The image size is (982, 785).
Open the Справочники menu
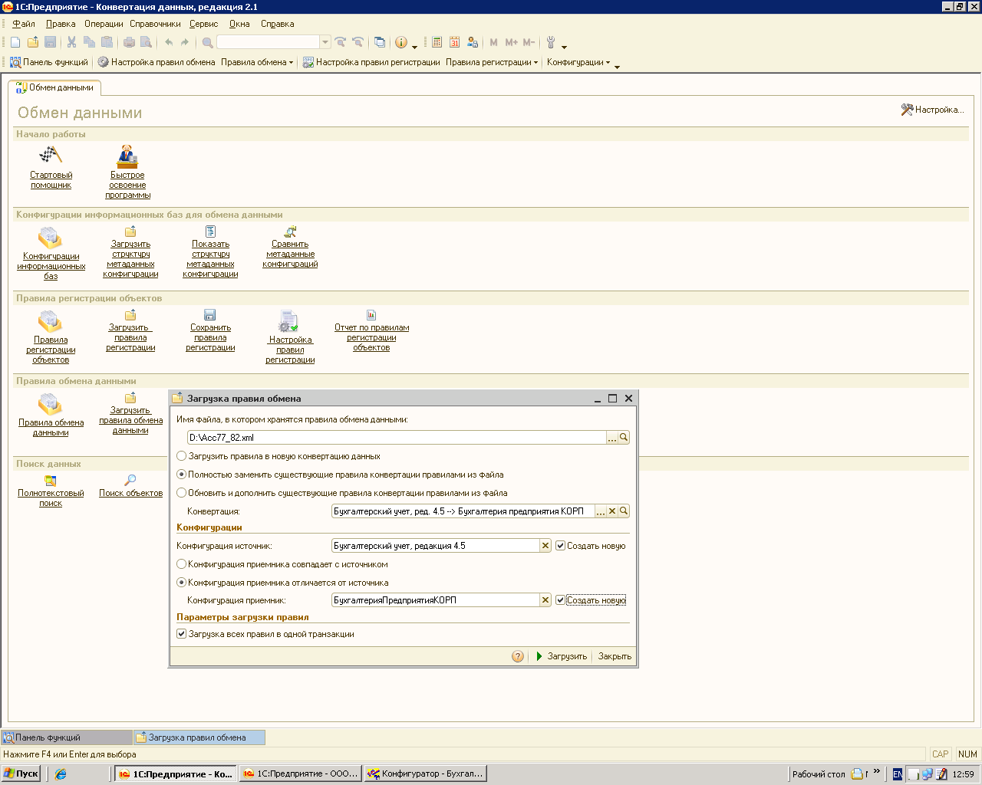pos(155,24)
